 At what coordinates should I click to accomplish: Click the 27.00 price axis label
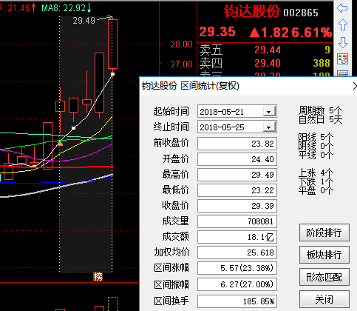181,64
